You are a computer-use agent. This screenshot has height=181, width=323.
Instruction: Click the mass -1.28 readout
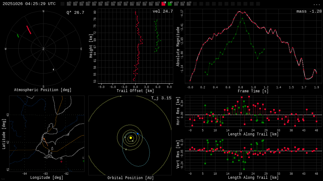(x=309, y=11)
